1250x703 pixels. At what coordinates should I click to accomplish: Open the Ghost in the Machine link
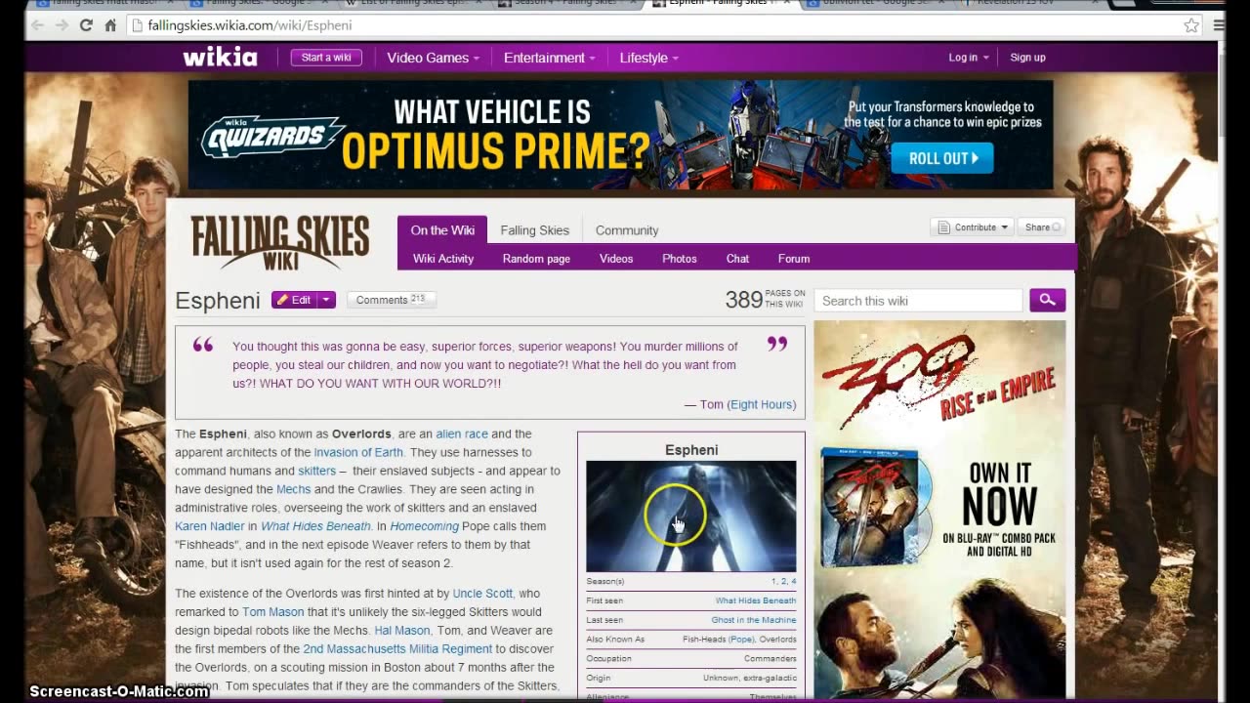pos(754,621)
